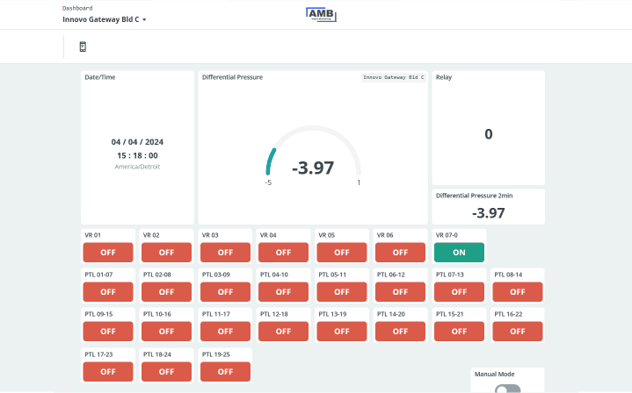
Task: Click the AMB logo in the header
Action: pyautogui.click(x=322, y=14)
